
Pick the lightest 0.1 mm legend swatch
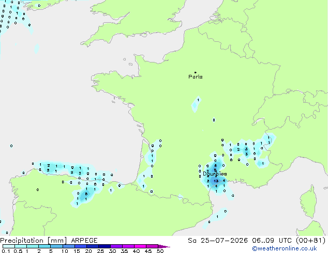coord(9,246)
